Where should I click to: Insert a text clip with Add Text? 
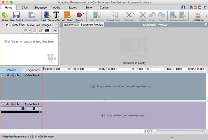pos(57,16)
